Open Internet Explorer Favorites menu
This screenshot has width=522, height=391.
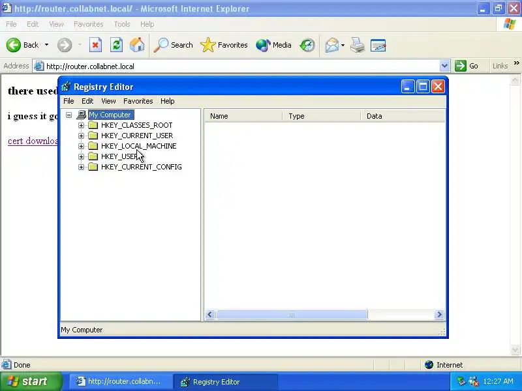pyautogui.click(x=89, y=24)
